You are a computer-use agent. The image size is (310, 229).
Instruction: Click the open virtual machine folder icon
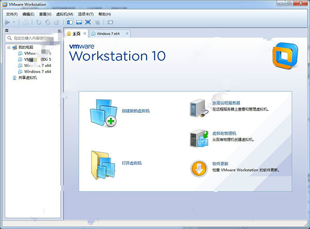(103, 165)
